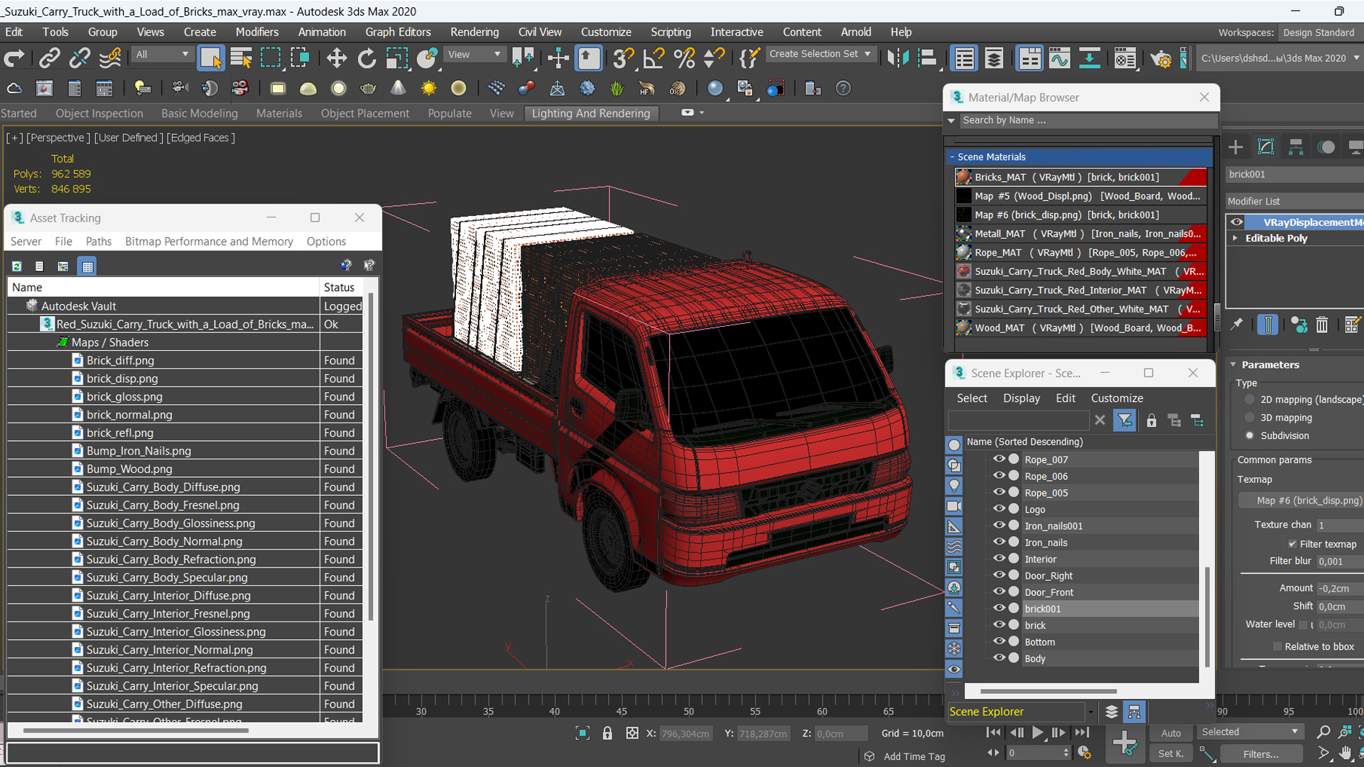
Task: Display geometry filter icon in Scene Explorer
Action: pos(954,445)
